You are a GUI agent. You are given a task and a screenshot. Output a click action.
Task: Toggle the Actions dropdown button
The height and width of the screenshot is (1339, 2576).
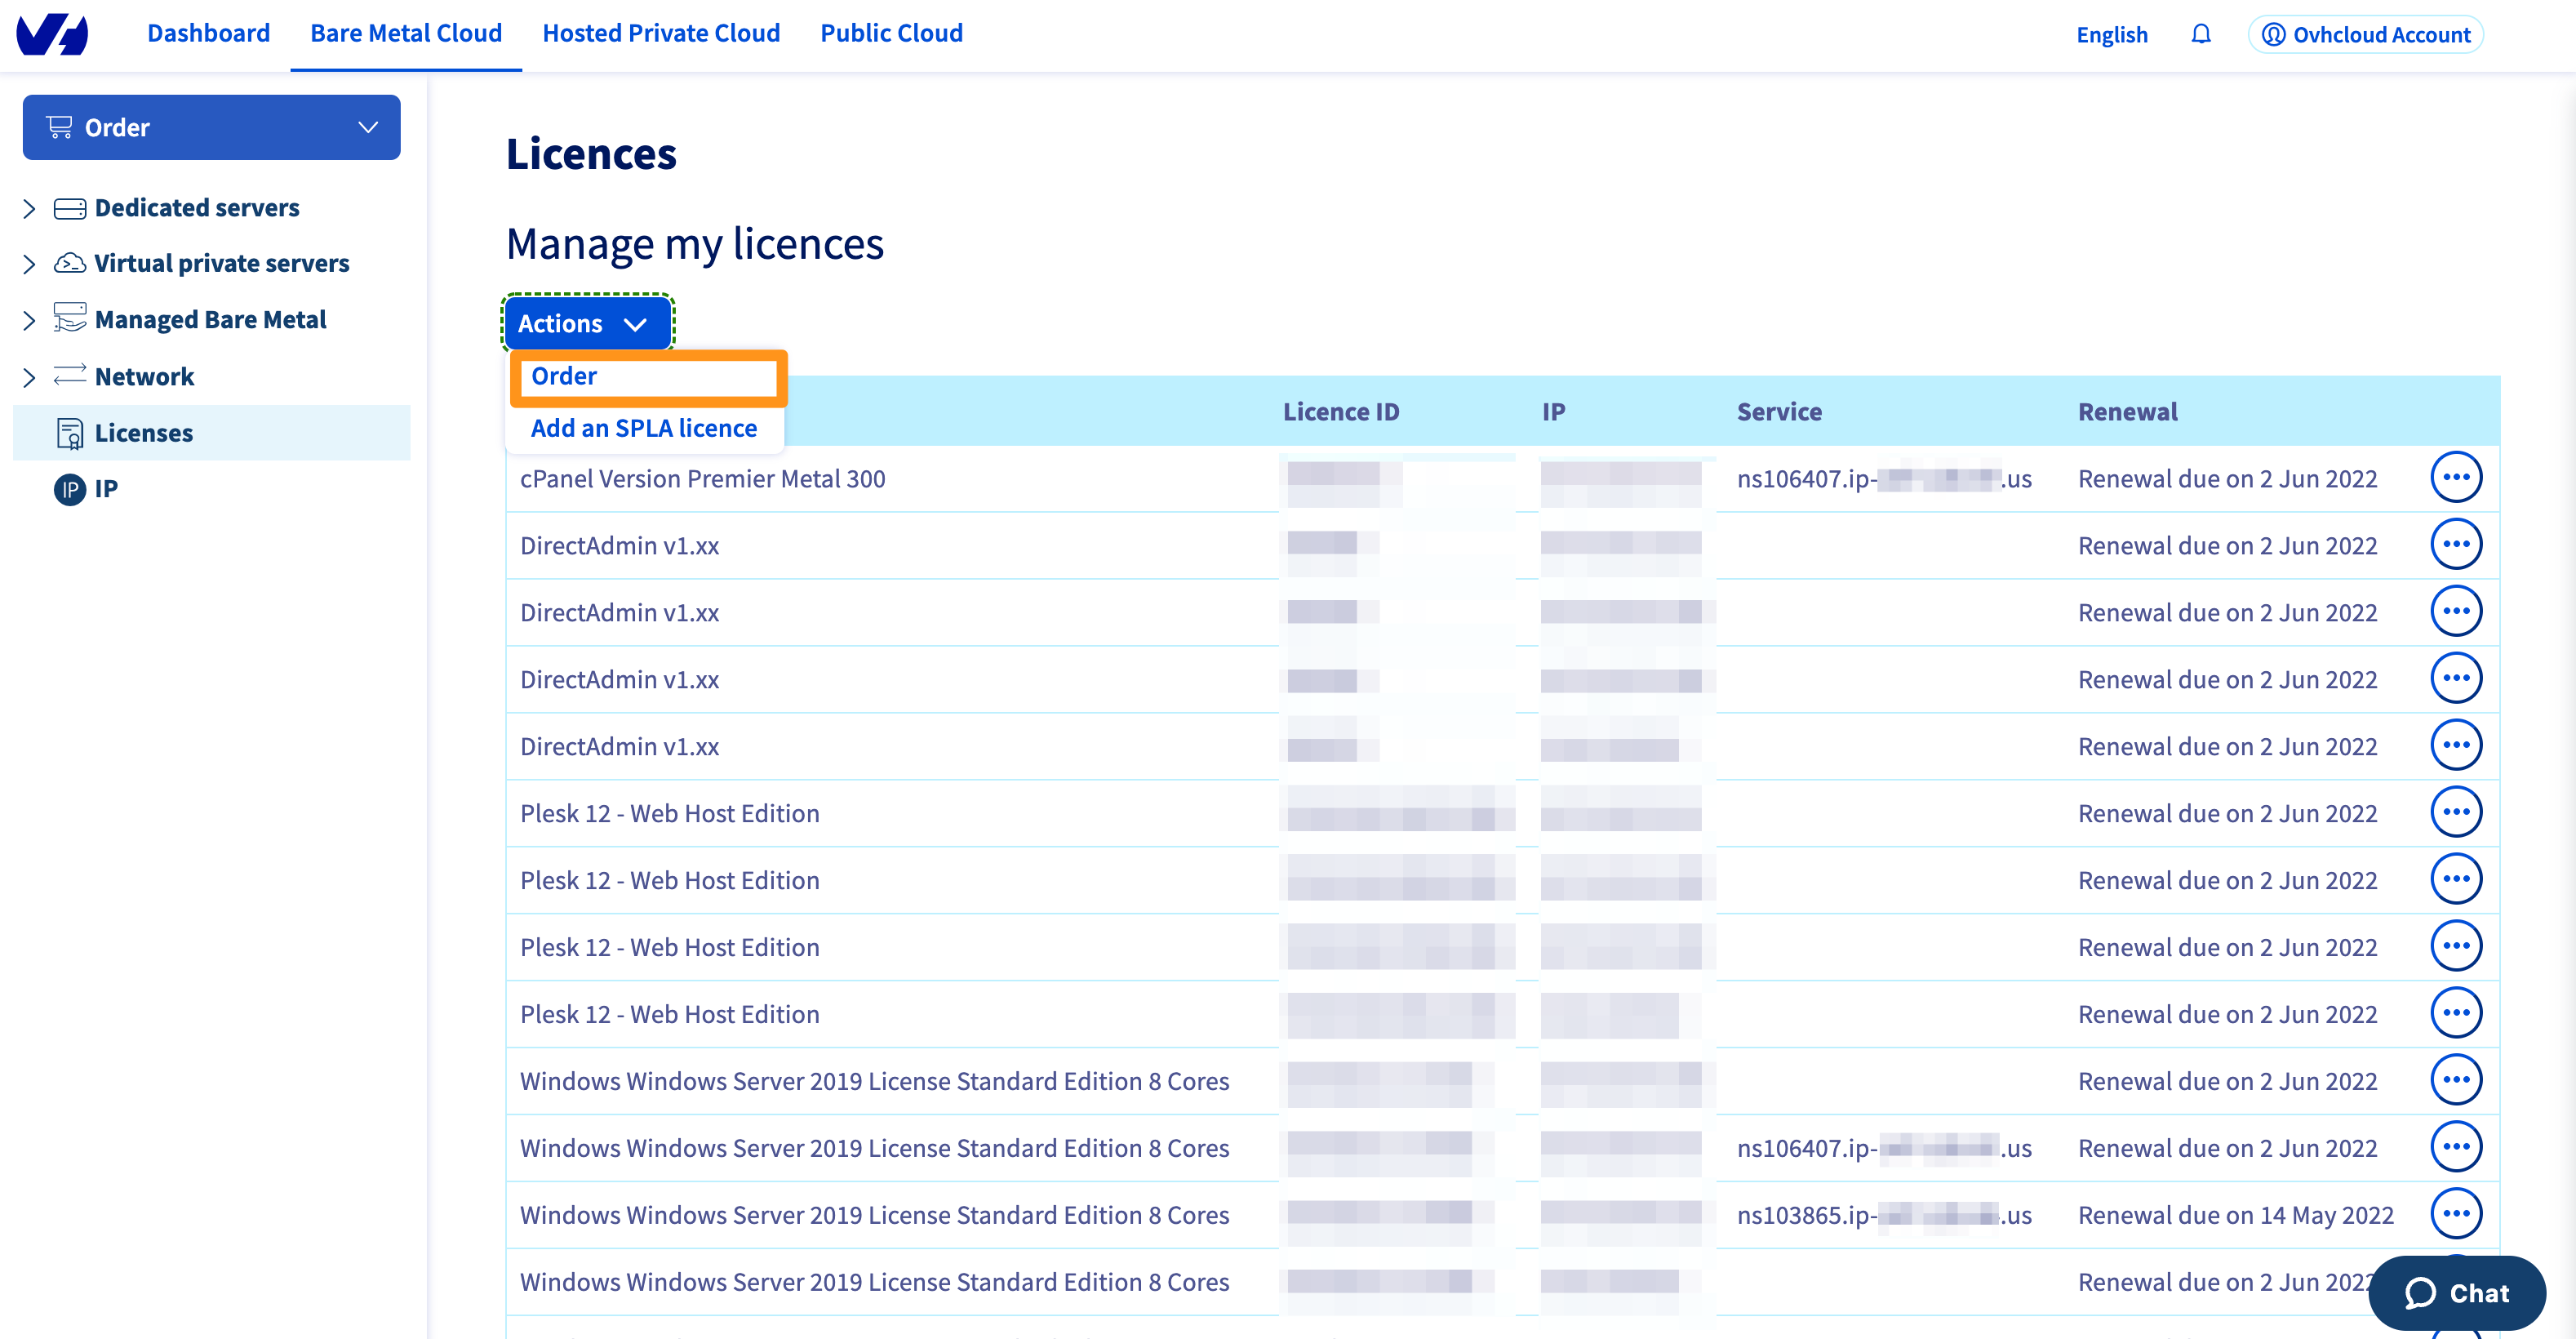587,323
